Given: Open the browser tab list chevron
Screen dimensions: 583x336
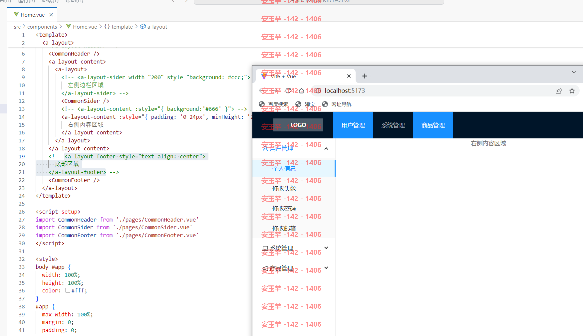Looking at the screenshot, I should [x=574, y=72].
